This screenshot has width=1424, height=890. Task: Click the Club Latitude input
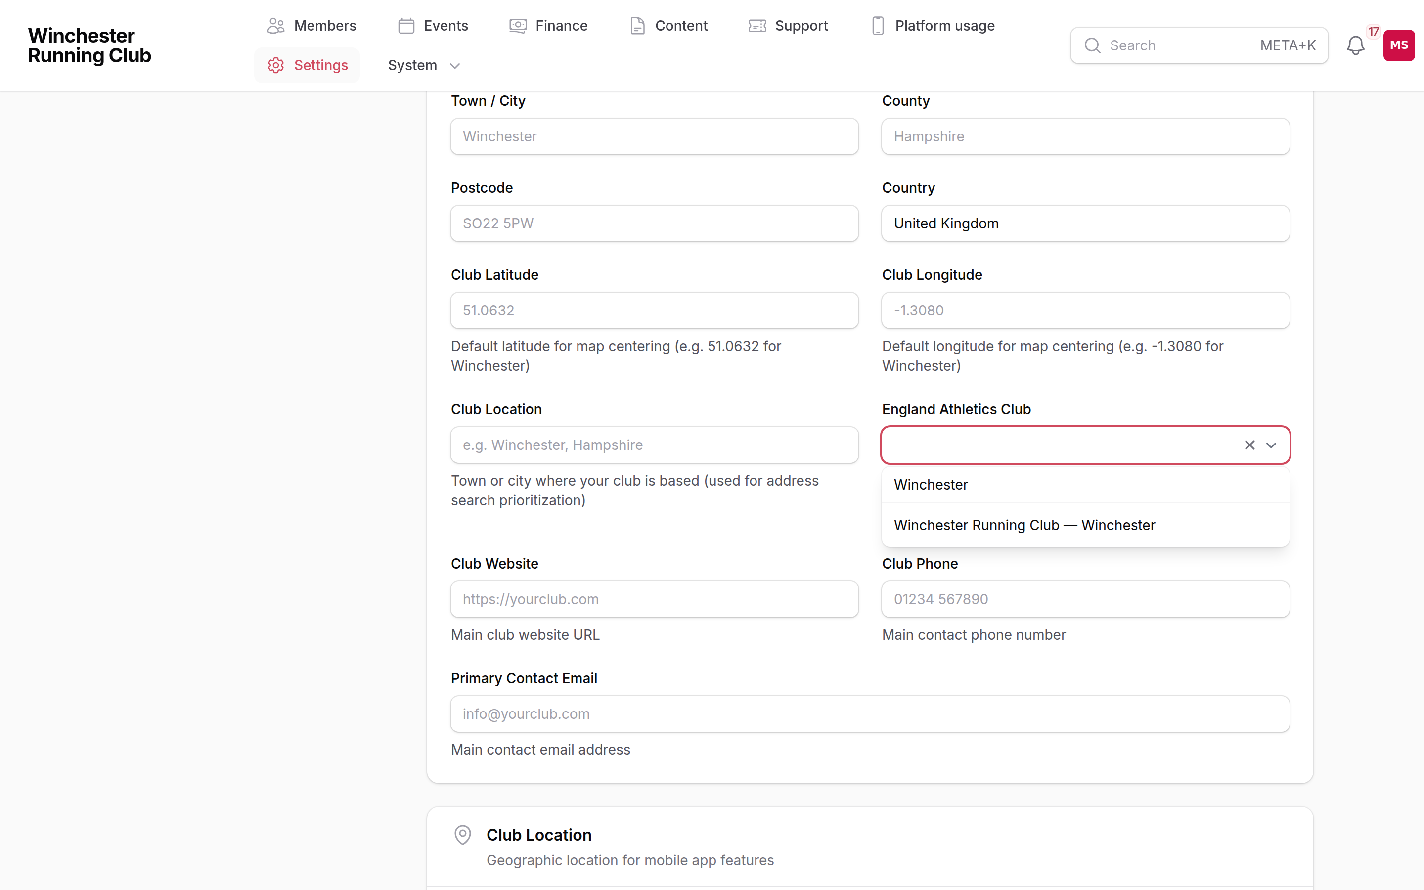click(x=654, y=311)
